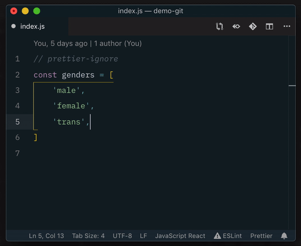Click the ESLint warning status item
The image size is (301, 246).
(229, 236)
